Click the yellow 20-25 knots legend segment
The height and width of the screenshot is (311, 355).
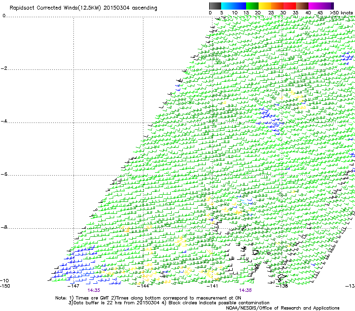click(x=265, y=6)
